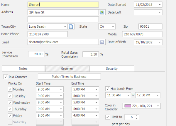
Task: Toggle the Limit to pets per day checkbox
Action: [x=107, y=117]
